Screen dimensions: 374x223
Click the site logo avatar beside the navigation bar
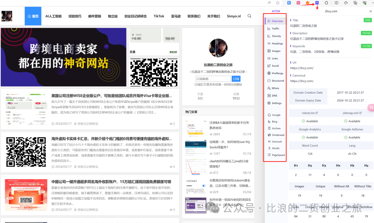tap(7, 16)
